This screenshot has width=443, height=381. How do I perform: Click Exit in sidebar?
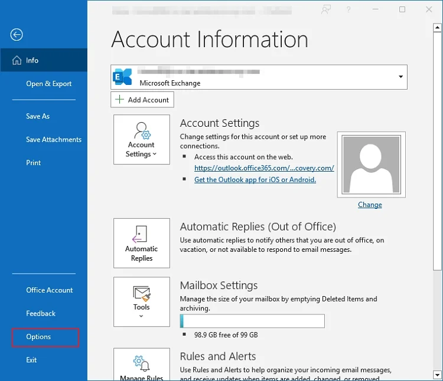tap(31, 360)
